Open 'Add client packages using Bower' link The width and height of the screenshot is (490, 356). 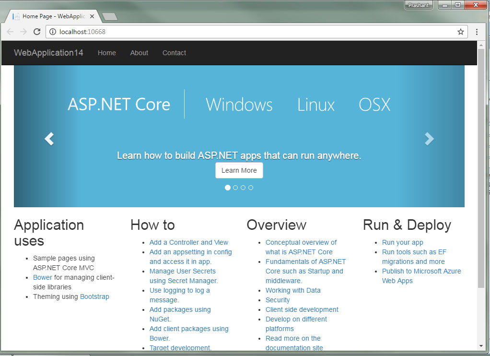[189, 333]
